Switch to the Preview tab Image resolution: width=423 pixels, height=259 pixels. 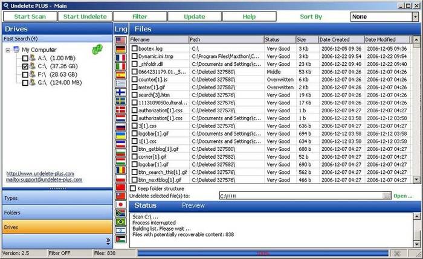[x=193, y=206]
